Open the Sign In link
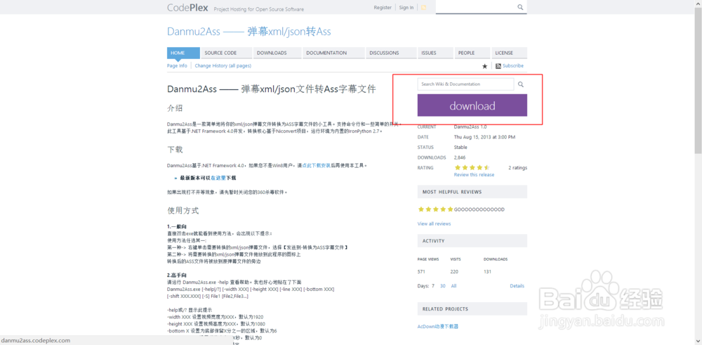Image resolution: width=702 pixels, height=345 pixels. [x=406, y=8]
